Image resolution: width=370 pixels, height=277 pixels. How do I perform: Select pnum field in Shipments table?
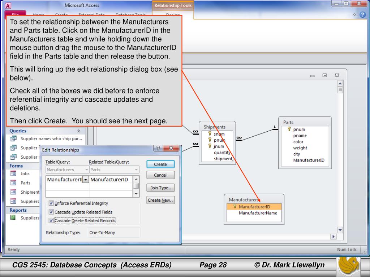(x=219, y=140)
